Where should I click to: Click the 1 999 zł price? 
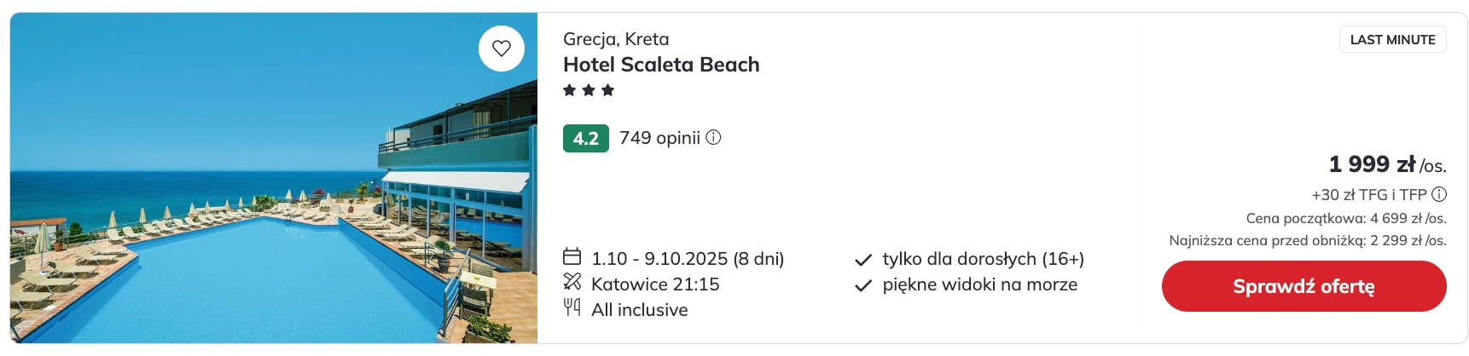[x=1372, y=164]
